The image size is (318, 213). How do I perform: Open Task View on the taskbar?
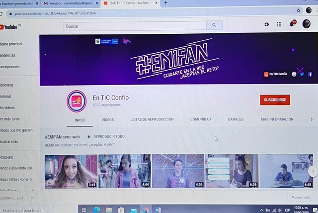84,210
